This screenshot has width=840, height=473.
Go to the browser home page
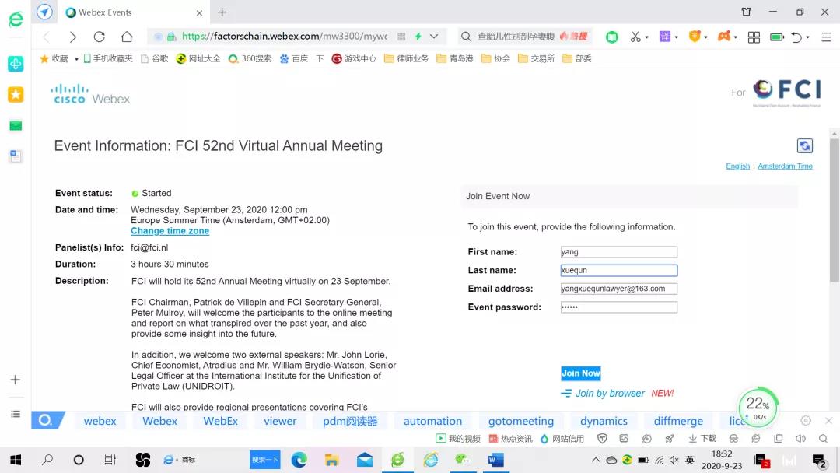tap(127, 37)
